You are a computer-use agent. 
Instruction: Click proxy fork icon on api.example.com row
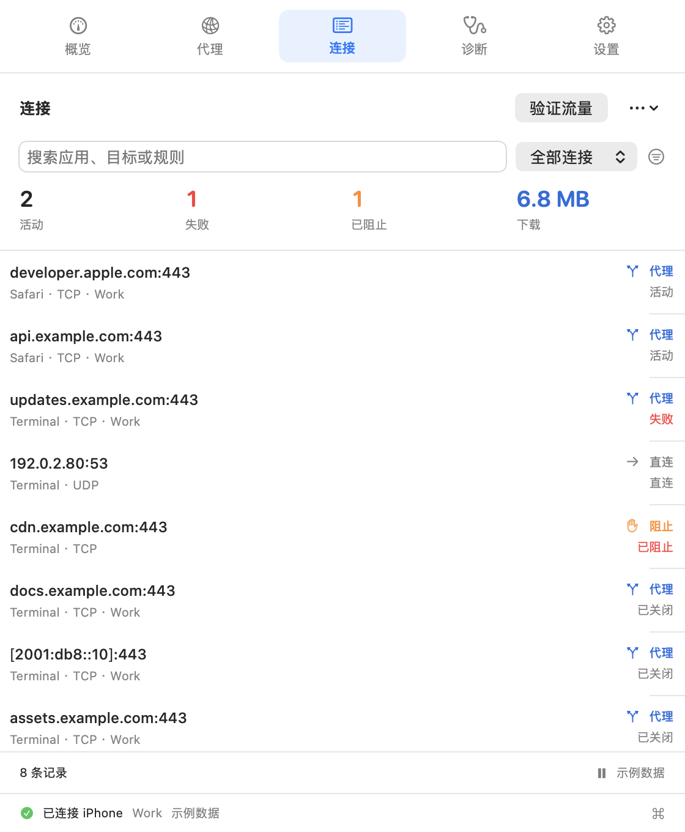coord(632,335)
